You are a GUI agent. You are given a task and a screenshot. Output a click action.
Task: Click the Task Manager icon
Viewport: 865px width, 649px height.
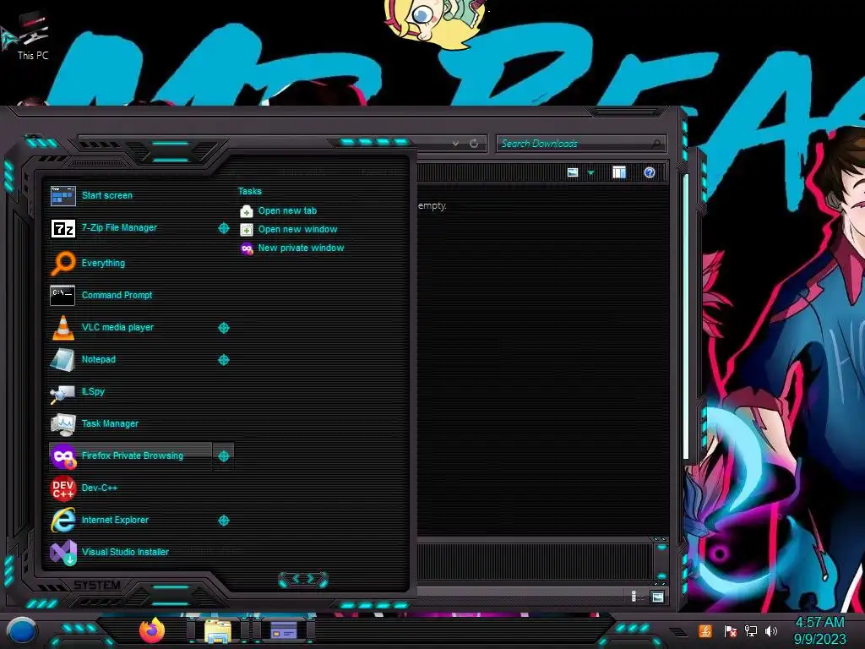(x=63, y=424)
